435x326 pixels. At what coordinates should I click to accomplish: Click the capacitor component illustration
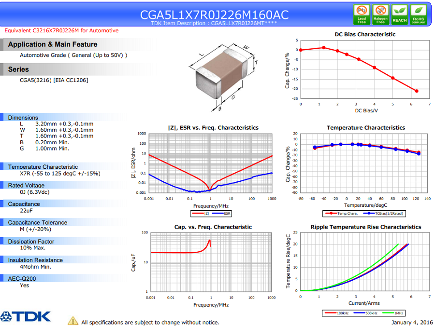pyautogui.click(x=224, y=77)
